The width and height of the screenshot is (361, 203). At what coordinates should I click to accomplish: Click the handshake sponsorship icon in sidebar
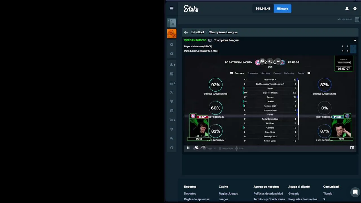point(171,120)
